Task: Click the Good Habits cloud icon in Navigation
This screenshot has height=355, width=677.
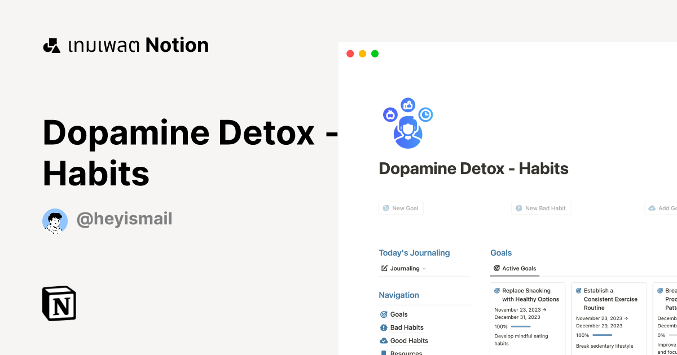Action: 385,340
